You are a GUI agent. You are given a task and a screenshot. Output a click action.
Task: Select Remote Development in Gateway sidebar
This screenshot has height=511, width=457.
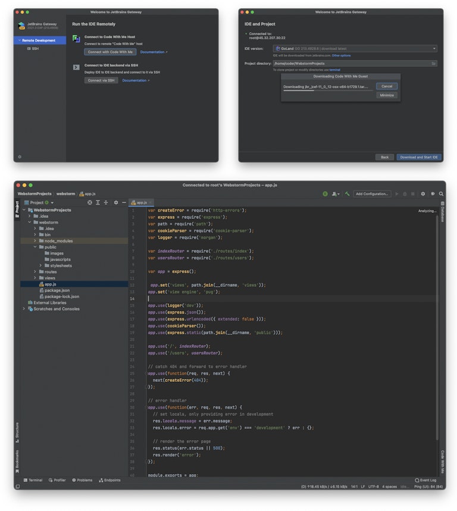pyautogui.click(x=40, y=40)
